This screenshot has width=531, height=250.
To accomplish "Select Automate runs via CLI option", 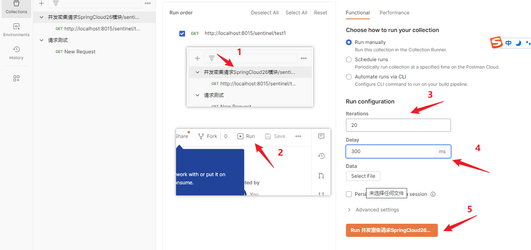I will tap(349, 77).
